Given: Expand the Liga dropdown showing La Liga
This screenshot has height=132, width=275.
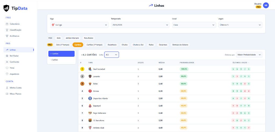Looking at the screenshot, I should pos(79,25).
